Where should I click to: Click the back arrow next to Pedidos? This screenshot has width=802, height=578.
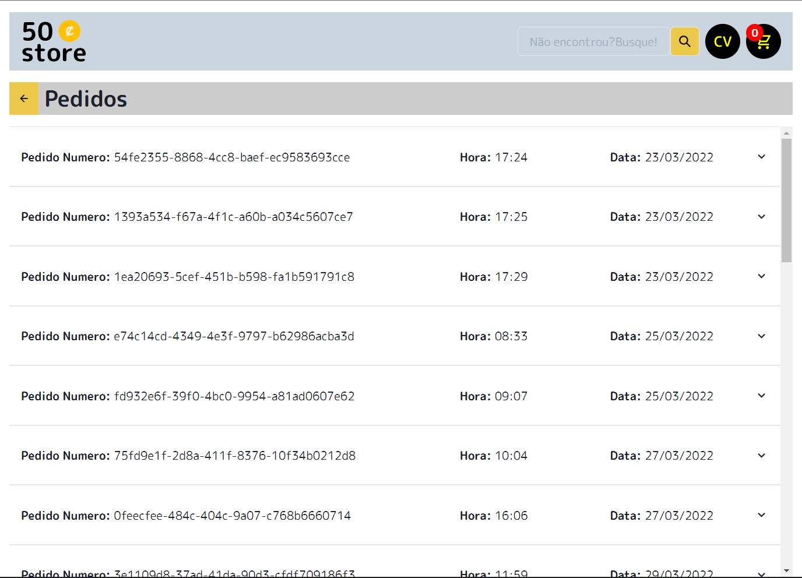tap(23, 98)
